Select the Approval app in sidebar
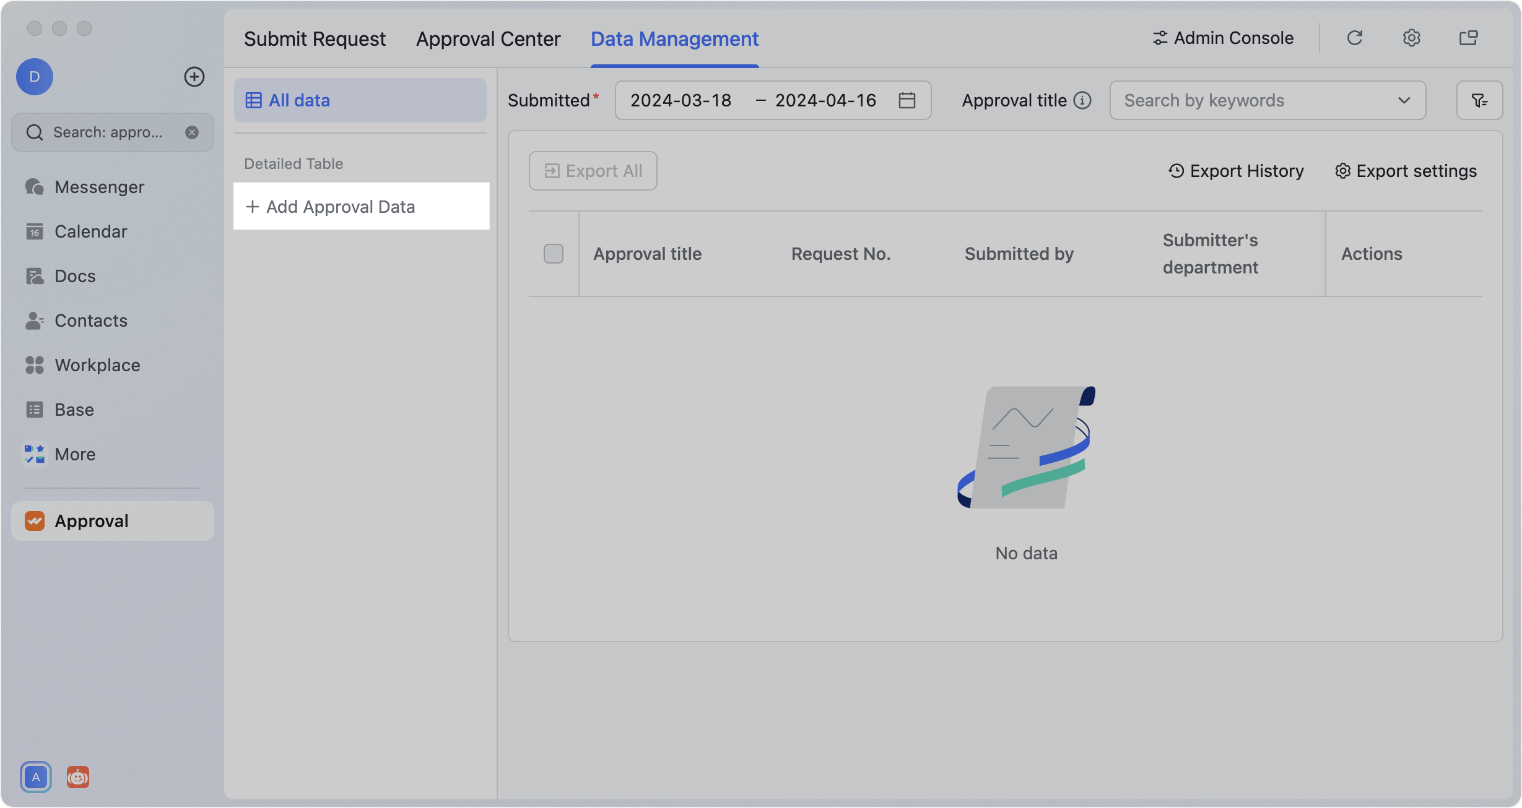The image size is (1522, 808). (113, 521)
